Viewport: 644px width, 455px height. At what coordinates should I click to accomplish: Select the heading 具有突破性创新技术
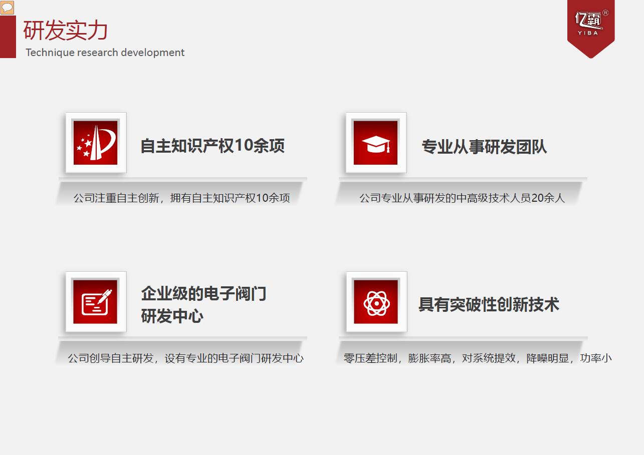[x=489, y=304]
